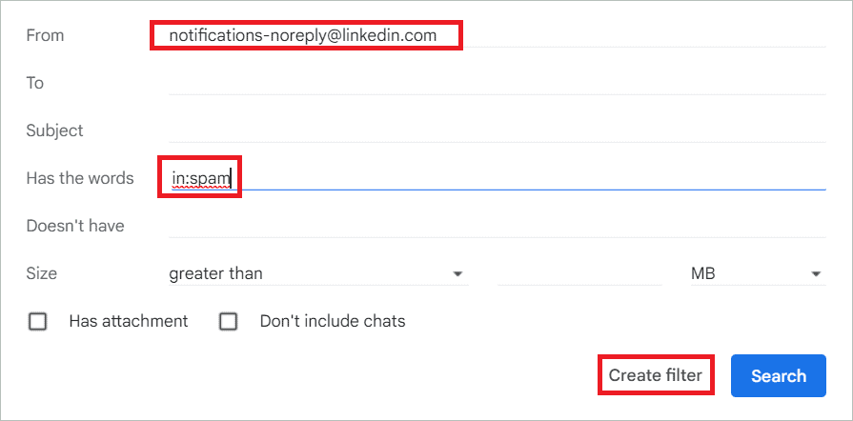Click the arrow beside 'greater than'
This screenshot has height=421, width=853.
(x=458, y=273)
